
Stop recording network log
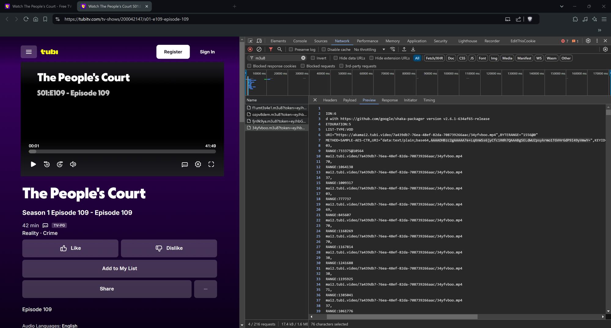[x=250, y=49]
